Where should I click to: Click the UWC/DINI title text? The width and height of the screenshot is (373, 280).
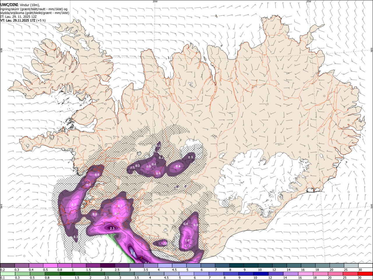9,4
